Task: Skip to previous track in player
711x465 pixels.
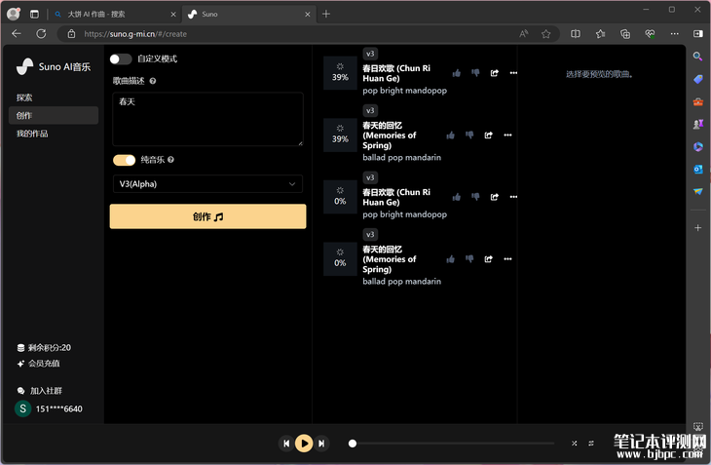Action: (x=286, y=444)
